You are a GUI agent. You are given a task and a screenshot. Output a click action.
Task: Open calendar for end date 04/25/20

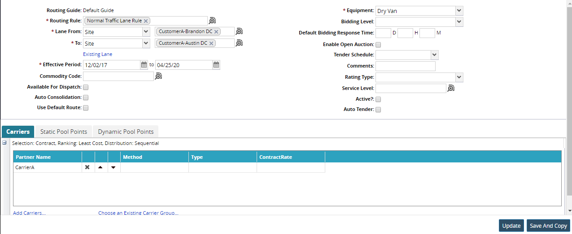(x=216, y=65)
